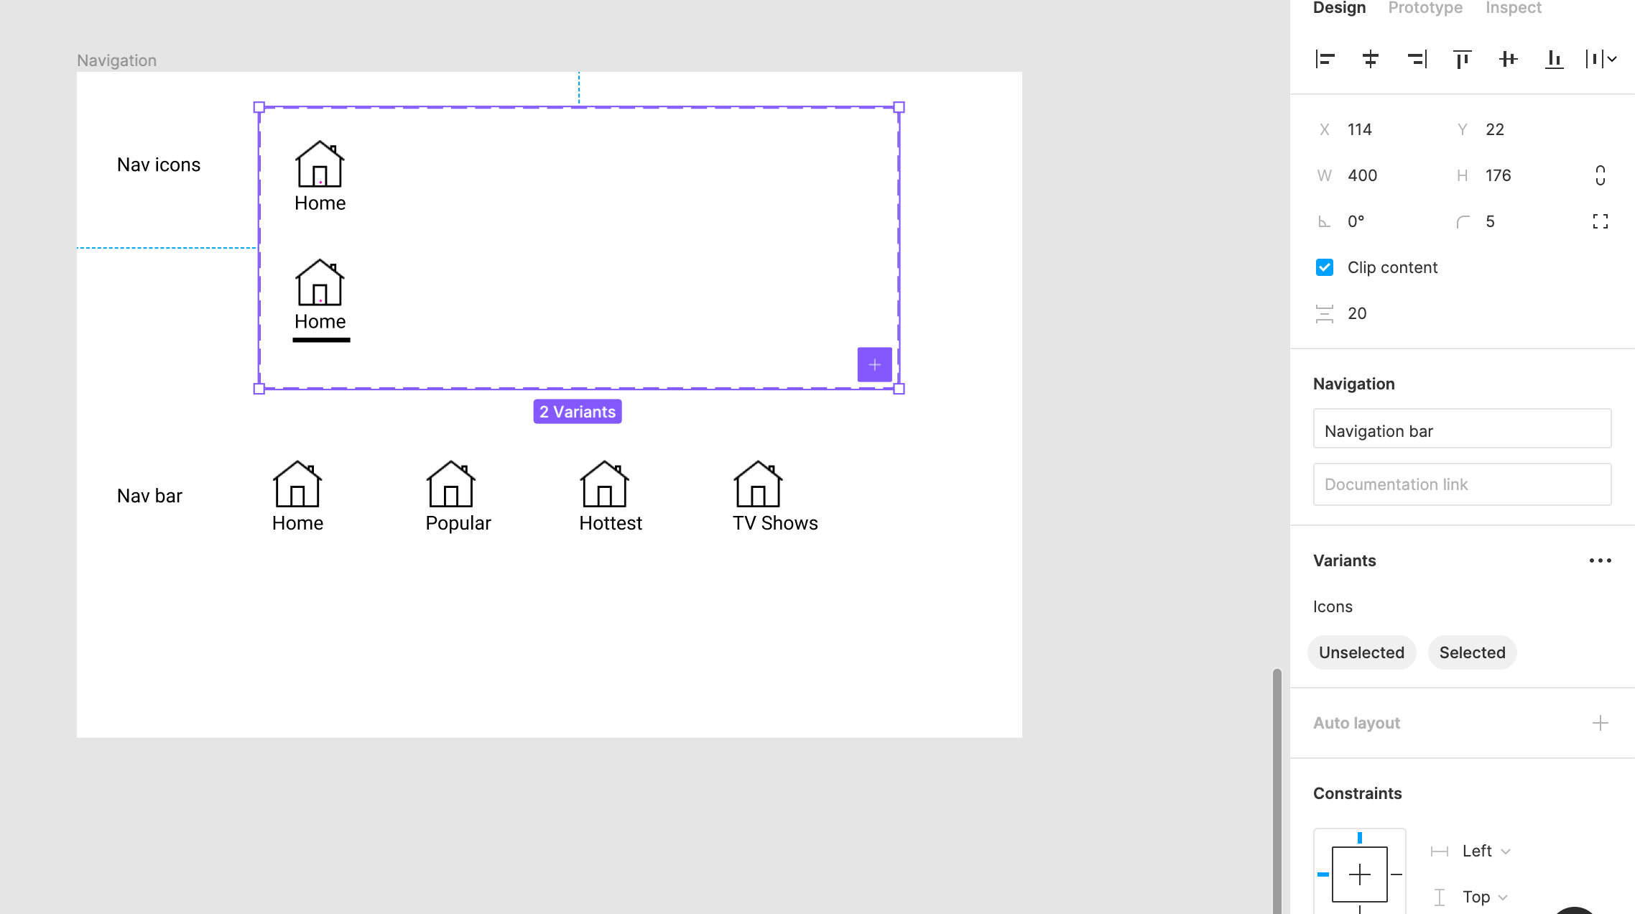Select the align bottom edge icon
Screen dimensions: 1635x914
(1553, 60)
